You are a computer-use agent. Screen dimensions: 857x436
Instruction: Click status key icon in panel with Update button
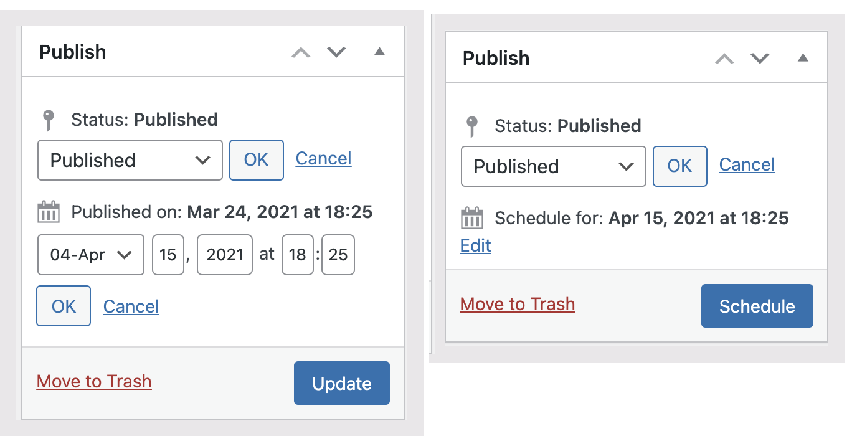[x=48, y=120]
